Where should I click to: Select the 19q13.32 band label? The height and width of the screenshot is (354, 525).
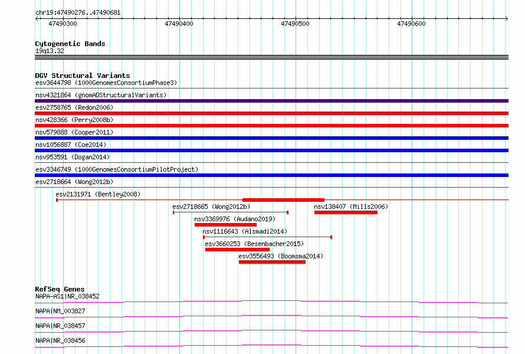click(x=50, y=51)
